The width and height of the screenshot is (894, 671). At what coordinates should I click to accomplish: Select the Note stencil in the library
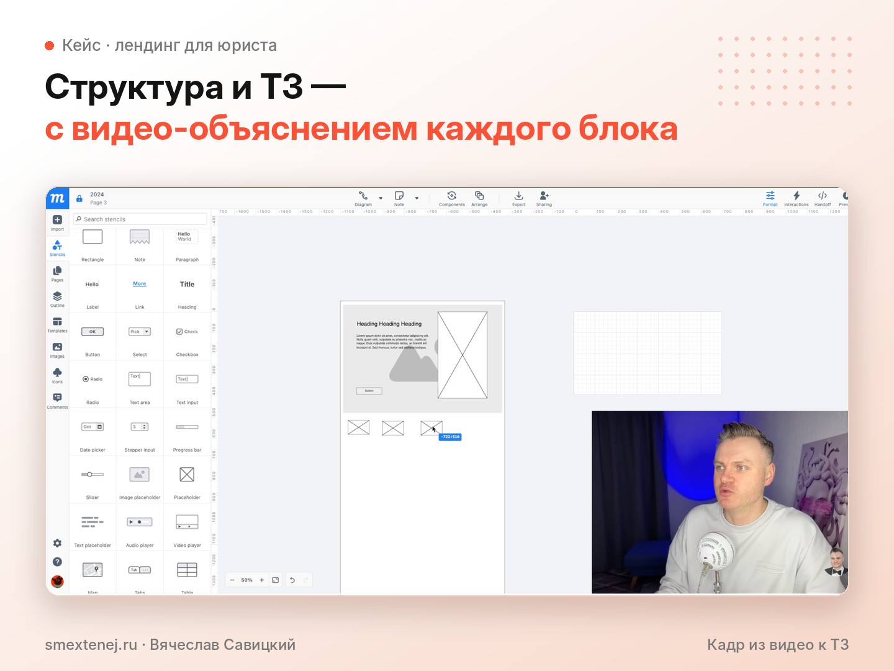tap(140, 245)
